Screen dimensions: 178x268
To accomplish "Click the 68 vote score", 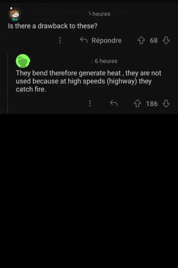I will coord(154,41).
